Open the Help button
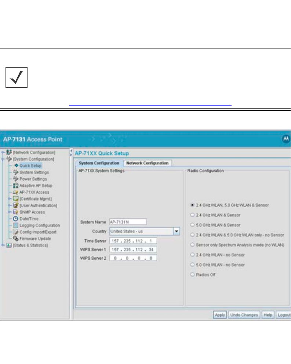Image resolution: width=291 pixels, height=364 pixels. (268, 315)
